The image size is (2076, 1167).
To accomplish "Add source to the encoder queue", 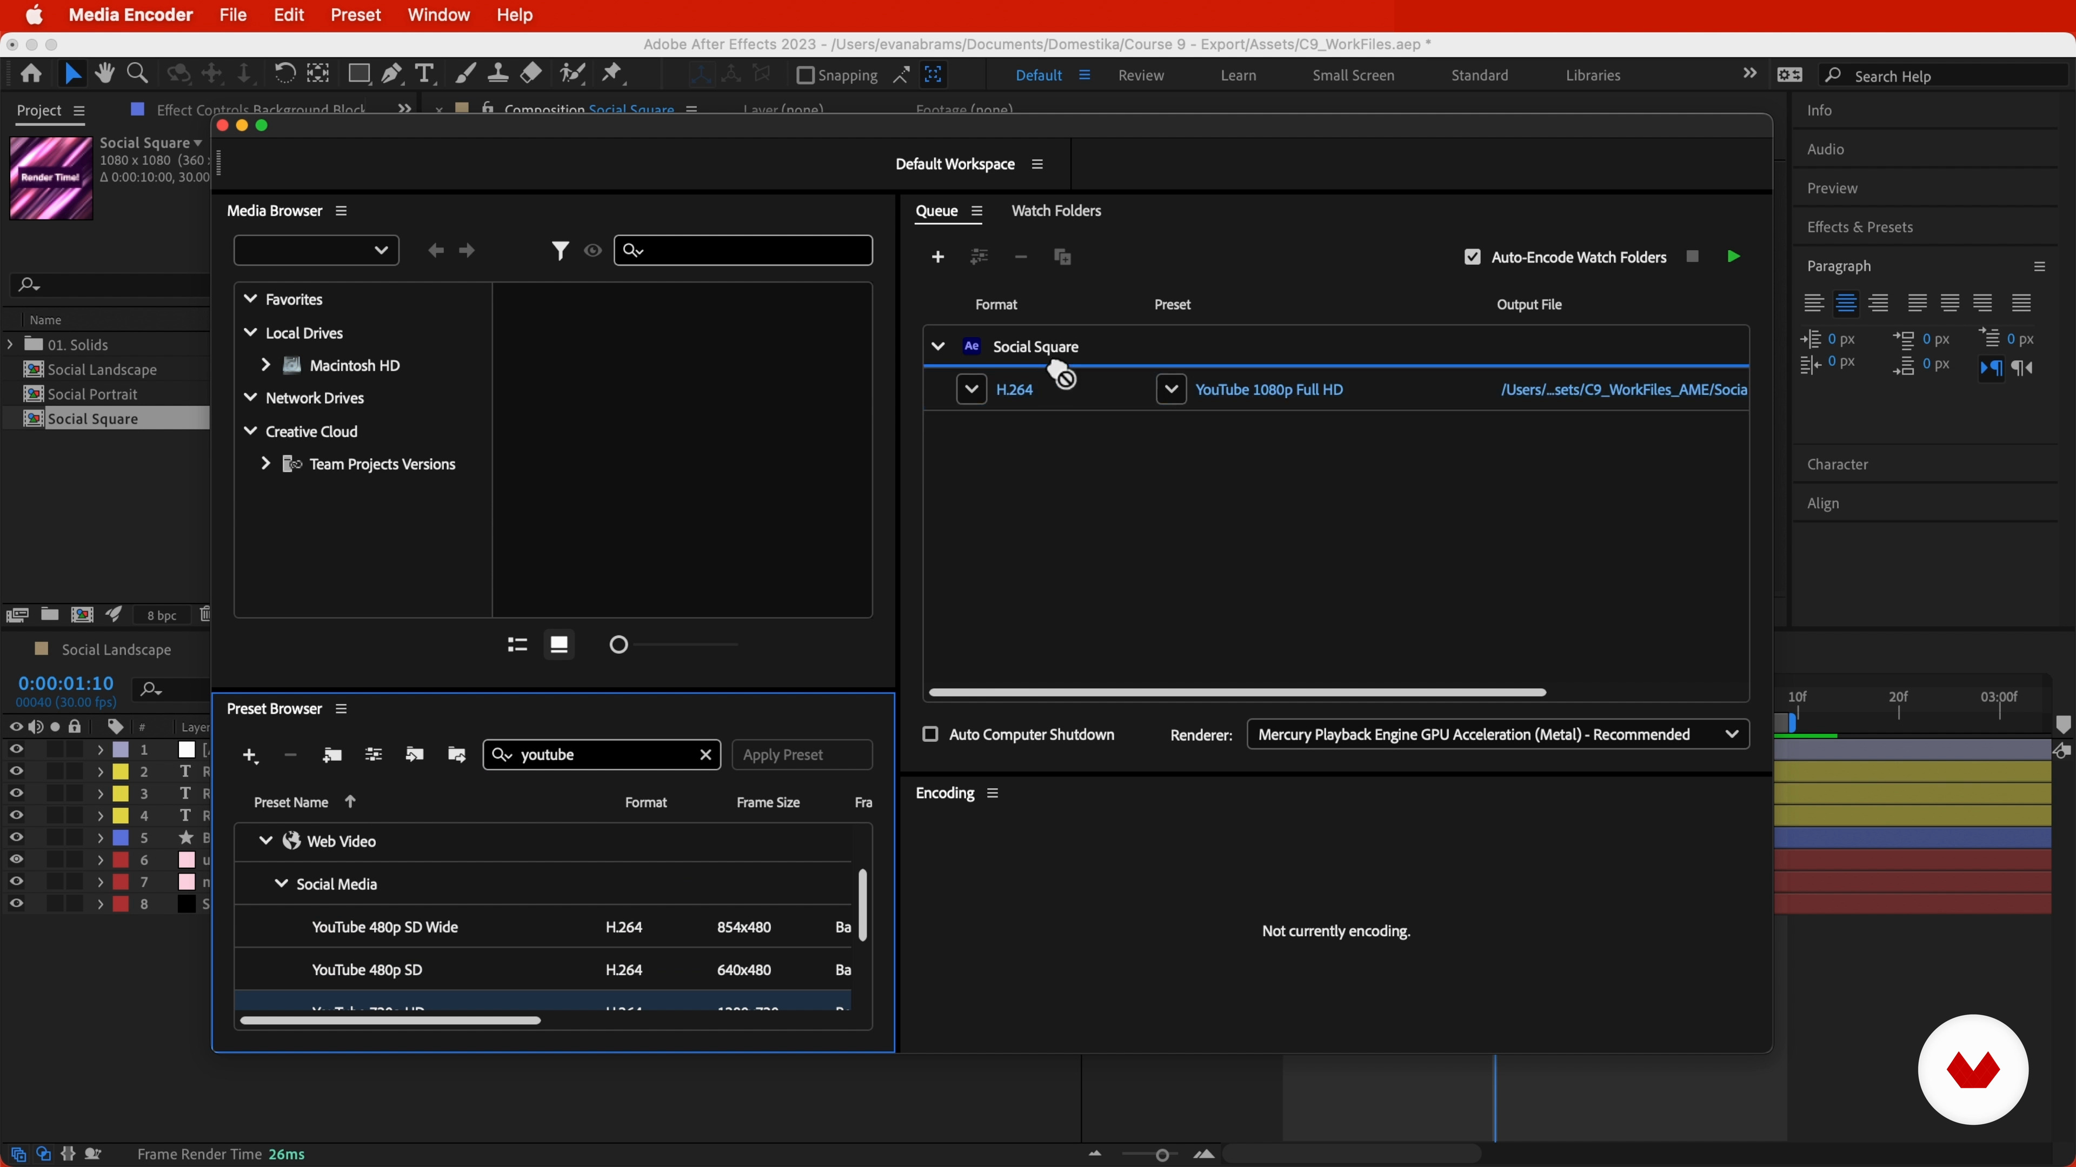I will coord(937,257).
